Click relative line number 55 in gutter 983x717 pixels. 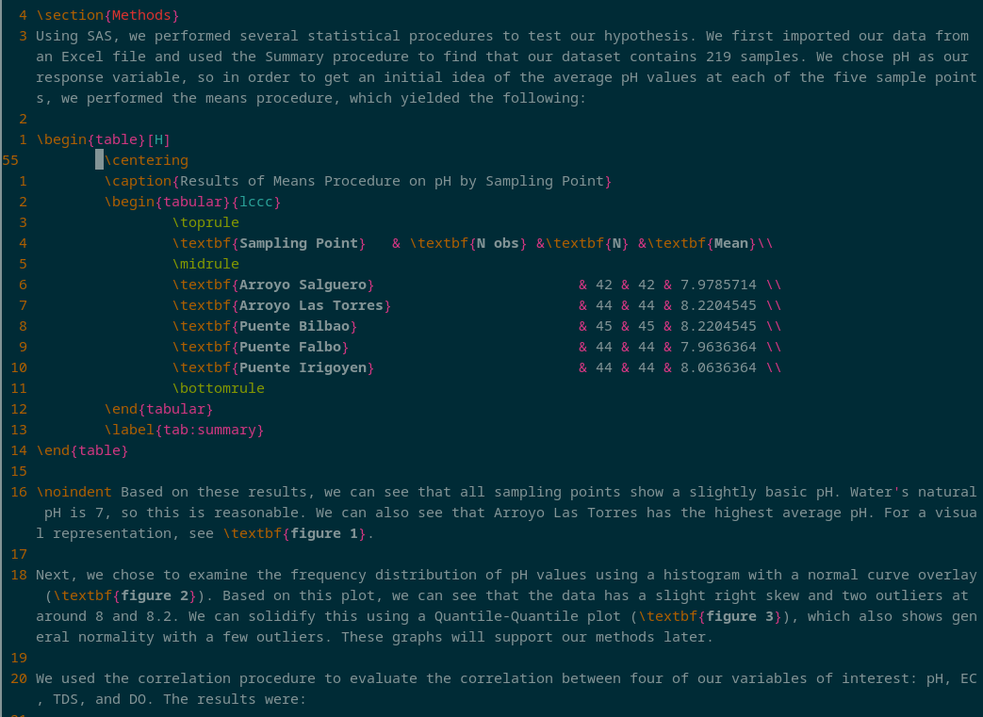tap(10, 160)
